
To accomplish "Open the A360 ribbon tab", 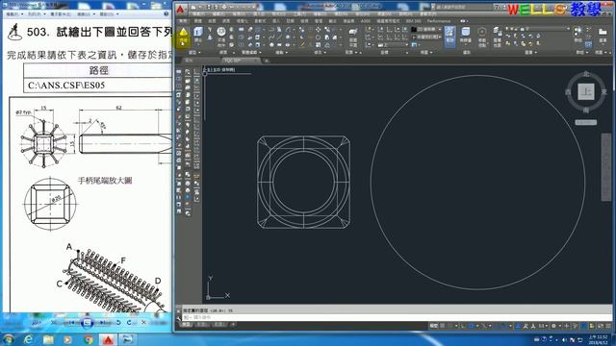I will [x=366, y=21].
